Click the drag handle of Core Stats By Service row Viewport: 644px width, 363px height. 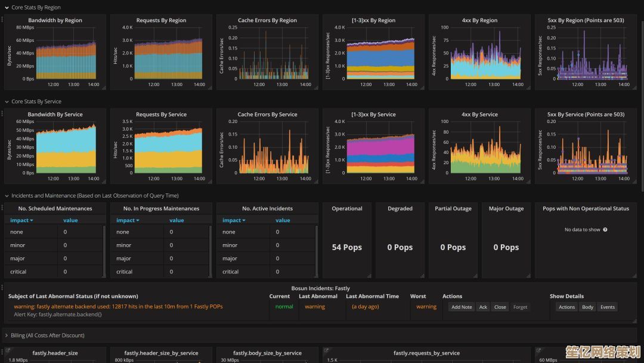(x=2, y=113)
